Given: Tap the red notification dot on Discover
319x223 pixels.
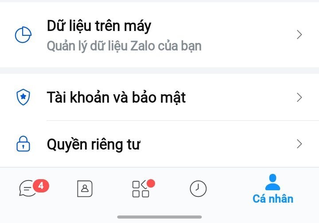Looking at the screenshot, I should 151,183.
